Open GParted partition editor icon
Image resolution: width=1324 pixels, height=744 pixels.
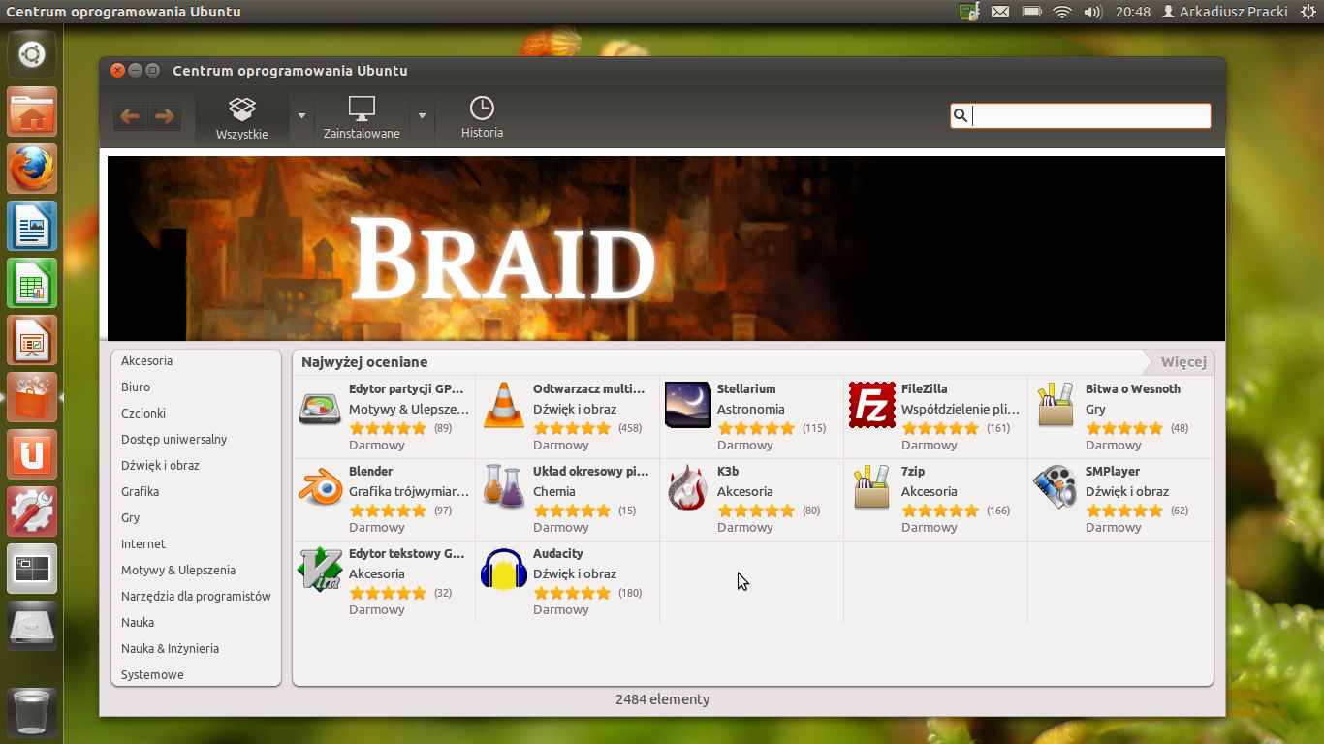pyautogui.click(x=318, y=408)
